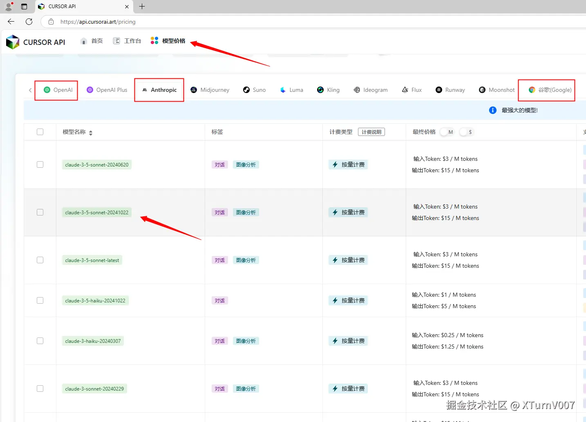This screenshot has width=586, height=422.
Task: Click the claude-3-5-haiku-20241022 model tag
Action: point(95,301)
